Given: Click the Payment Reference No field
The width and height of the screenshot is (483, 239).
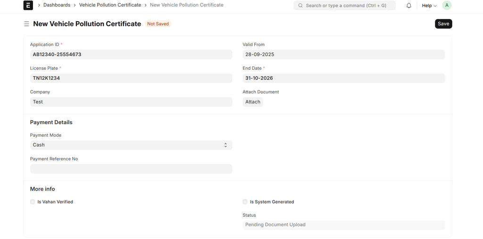Looking at the screenshot, I should coord(131,169).
